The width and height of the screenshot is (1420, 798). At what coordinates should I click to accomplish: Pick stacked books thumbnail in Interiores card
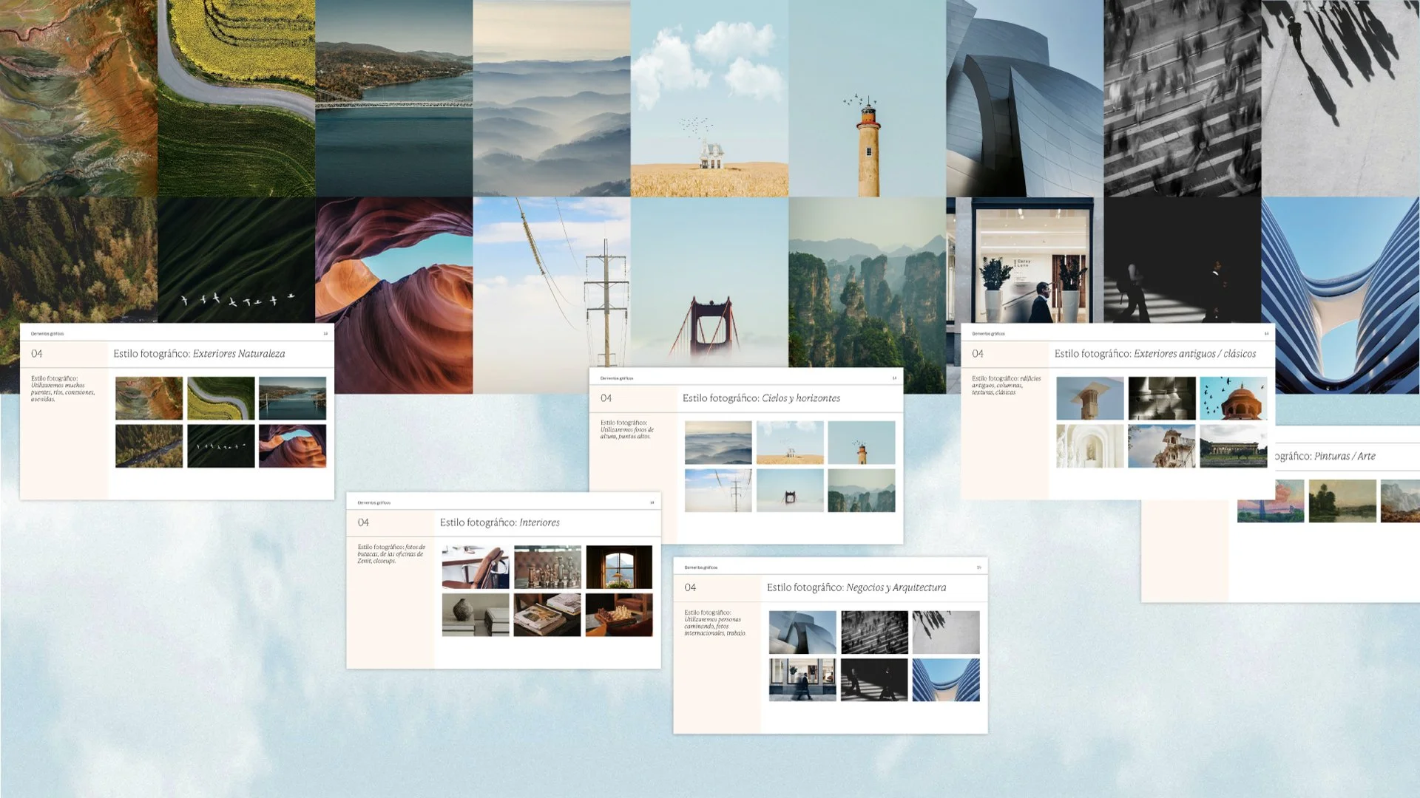pyautogui.click(x=547, y=615)
